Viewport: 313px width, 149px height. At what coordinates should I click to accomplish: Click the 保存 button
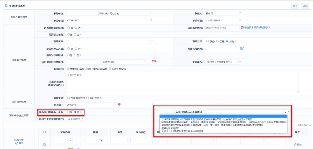[x=295, y=6]
